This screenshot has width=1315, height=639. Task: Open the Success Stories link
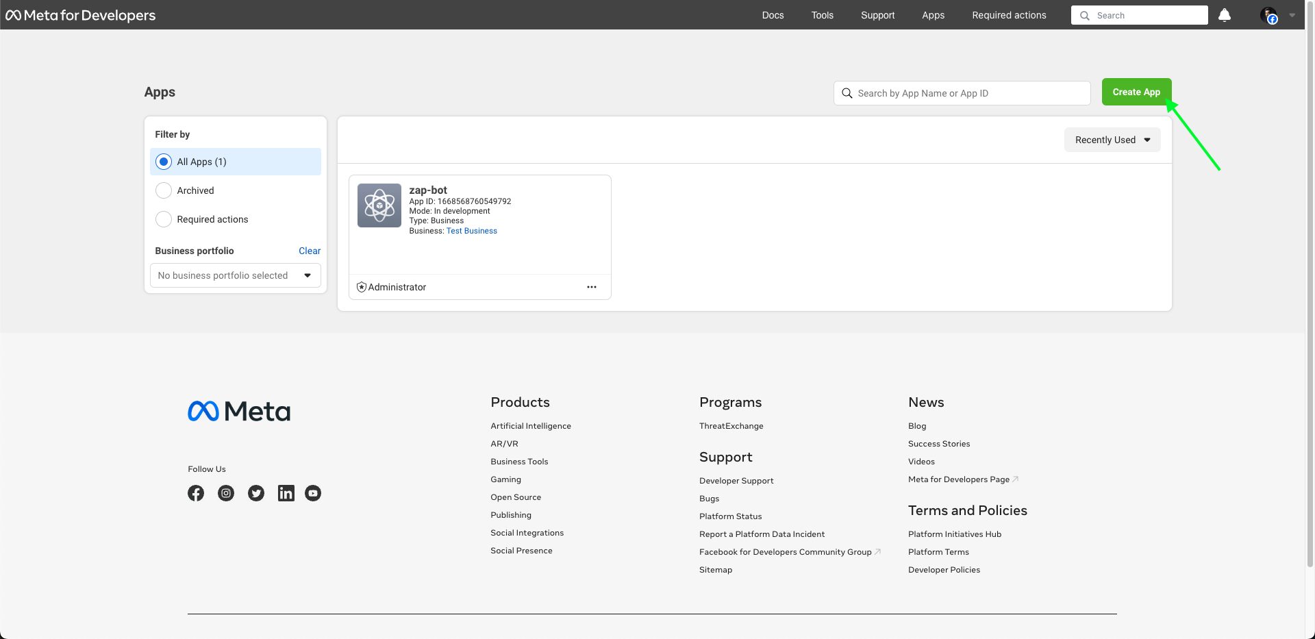click(x=939, y=444)
